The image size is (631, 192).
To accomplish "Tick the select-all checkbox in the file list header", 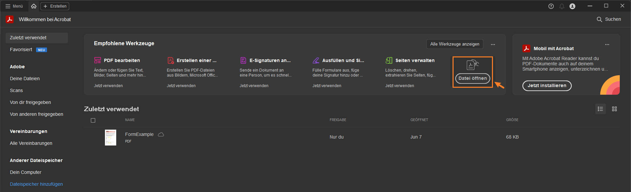I will point(93,120).
